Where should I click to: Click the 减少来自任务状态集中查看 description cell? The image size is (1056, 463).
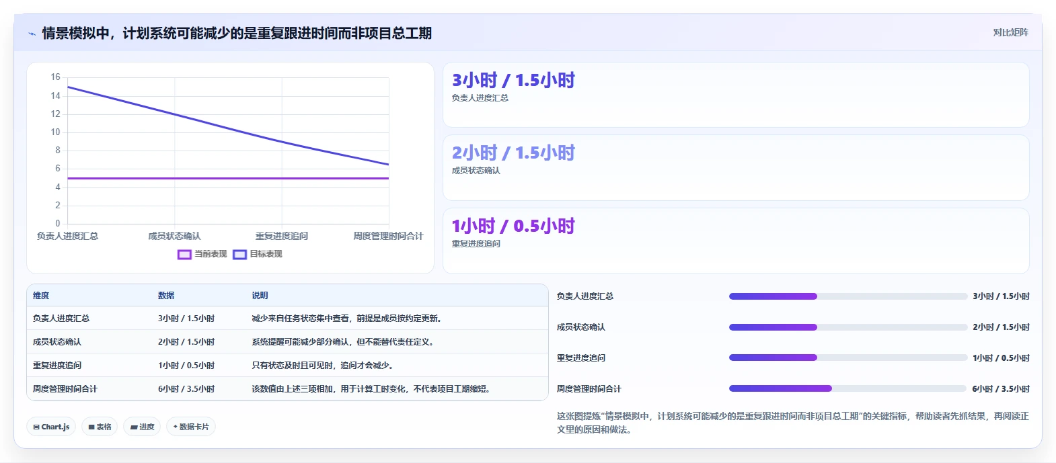(x=347, y=319)
